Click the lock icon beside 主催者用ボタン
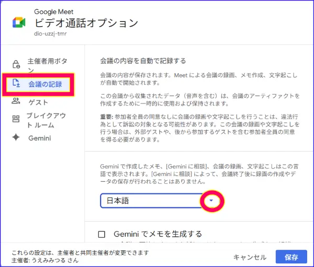This screenshot has width=314, height=267. [16, 64]
